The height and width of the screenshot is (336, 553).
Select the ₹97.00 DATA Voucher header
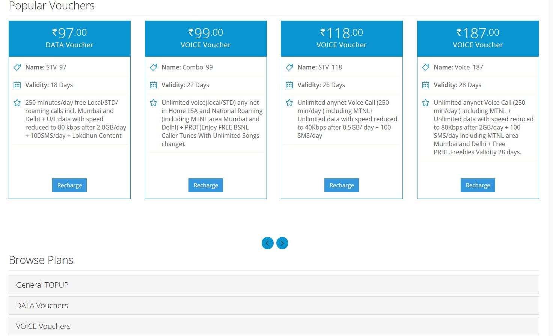[69, 39]
